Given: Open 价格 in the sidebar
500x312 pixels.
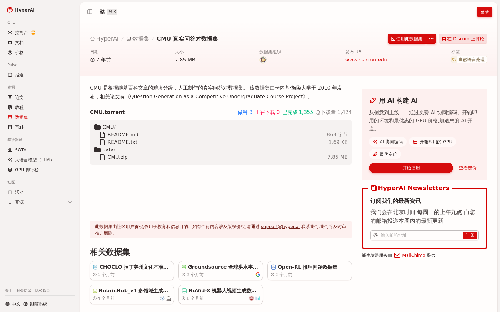Looking at the screenshot, I should pyautogui.click(x=40, y=52).
